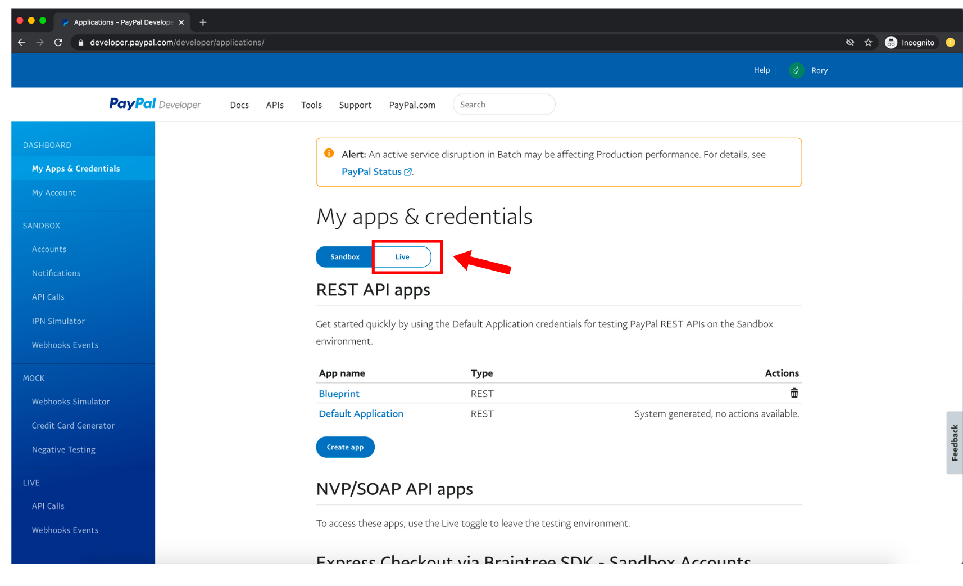Click the DASHBOARD section header
Screen dimensions: 963x586
[x=47, y=145]
